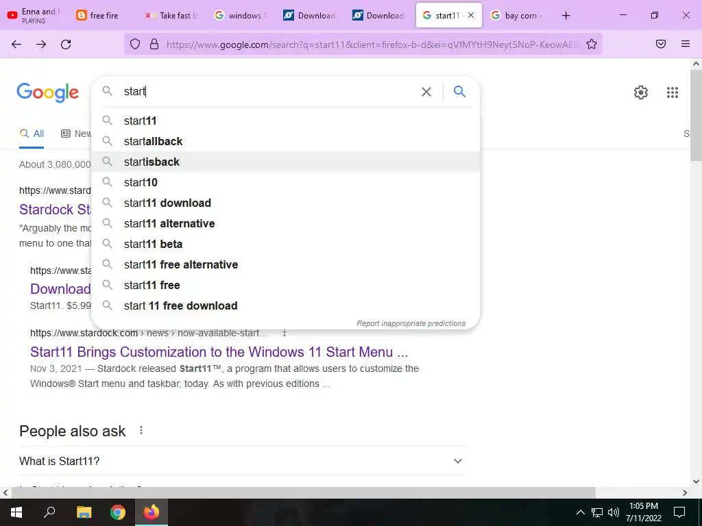This screenshot has width=702, height=526.
Task: Switch to the bay corn tab
Action: pyautogui.click(x=518, y=15)
